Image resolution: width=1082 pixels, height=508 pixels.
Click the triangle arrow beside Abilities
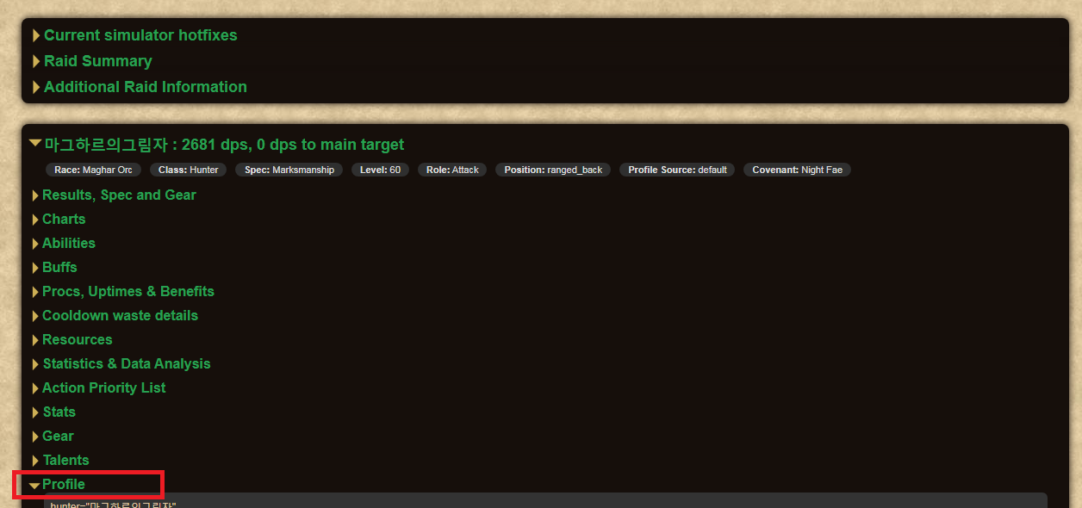pos(36,244)
